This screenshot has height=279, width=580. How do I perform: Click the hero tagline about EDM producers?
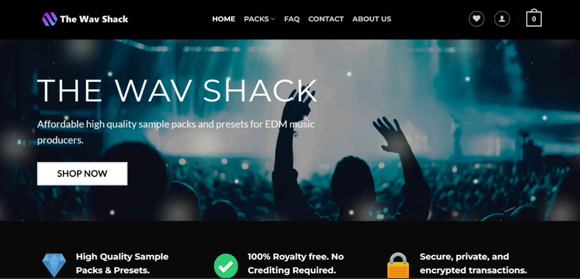click(x=176, y=132)
